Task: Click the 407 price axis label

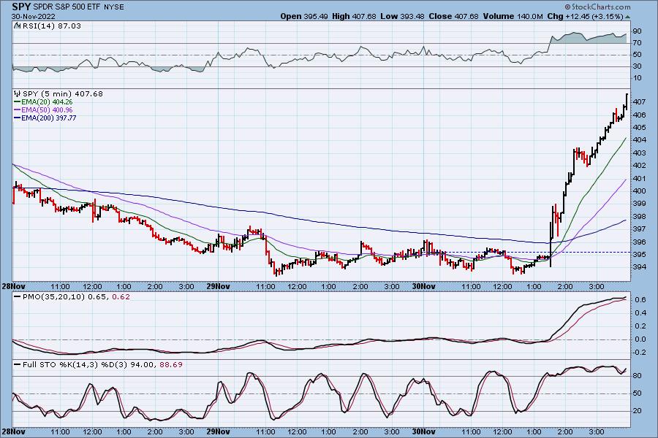Action: [639, 102]
